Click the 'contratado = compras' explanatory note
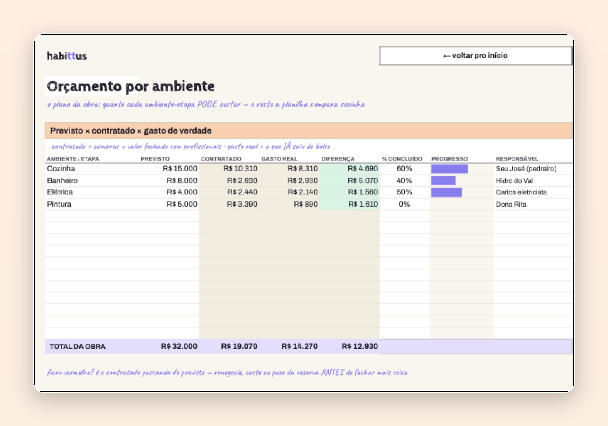 point(191,147)
